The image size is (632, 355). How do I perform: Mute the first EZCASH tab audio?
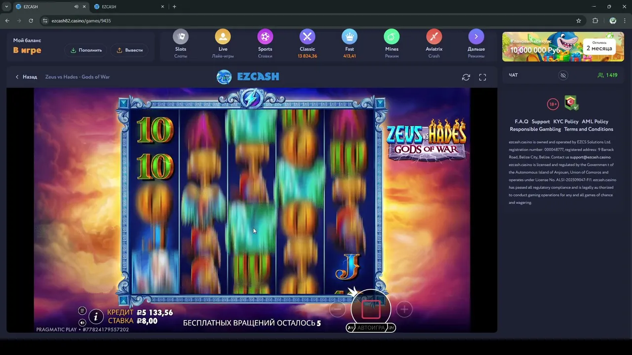pyautogui.click(x=76, y=7)
